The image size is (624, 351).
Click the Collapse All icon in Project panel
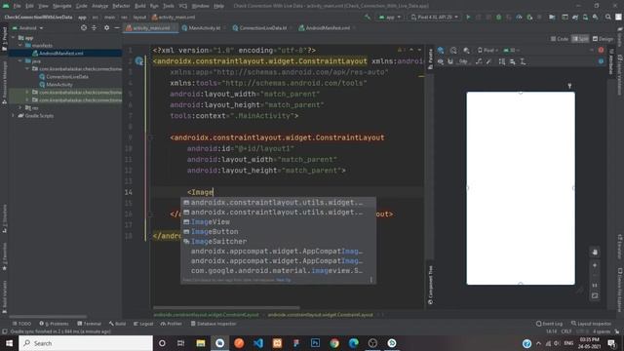point(95,28)
